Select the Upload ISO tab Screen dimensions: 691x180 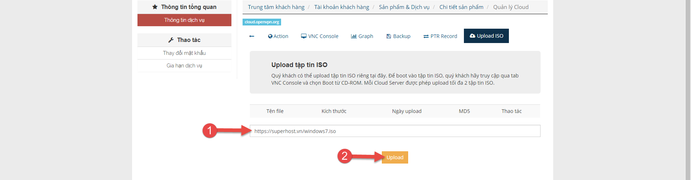(486, 36)
